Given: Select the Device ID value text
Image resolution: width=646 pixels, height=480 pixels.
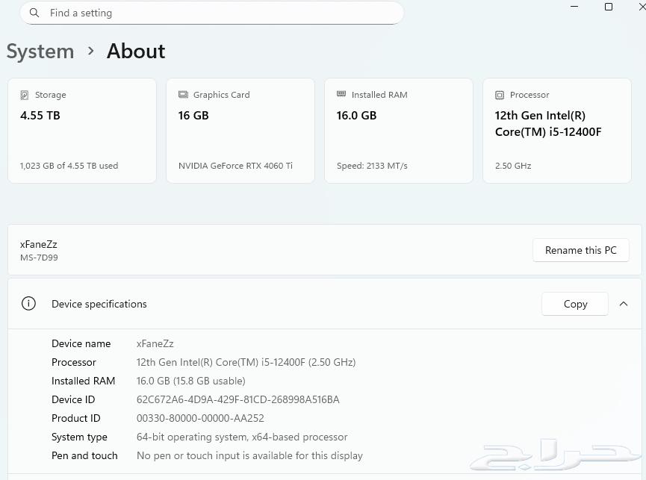Looking at the screenshot, I should [238, 399].
